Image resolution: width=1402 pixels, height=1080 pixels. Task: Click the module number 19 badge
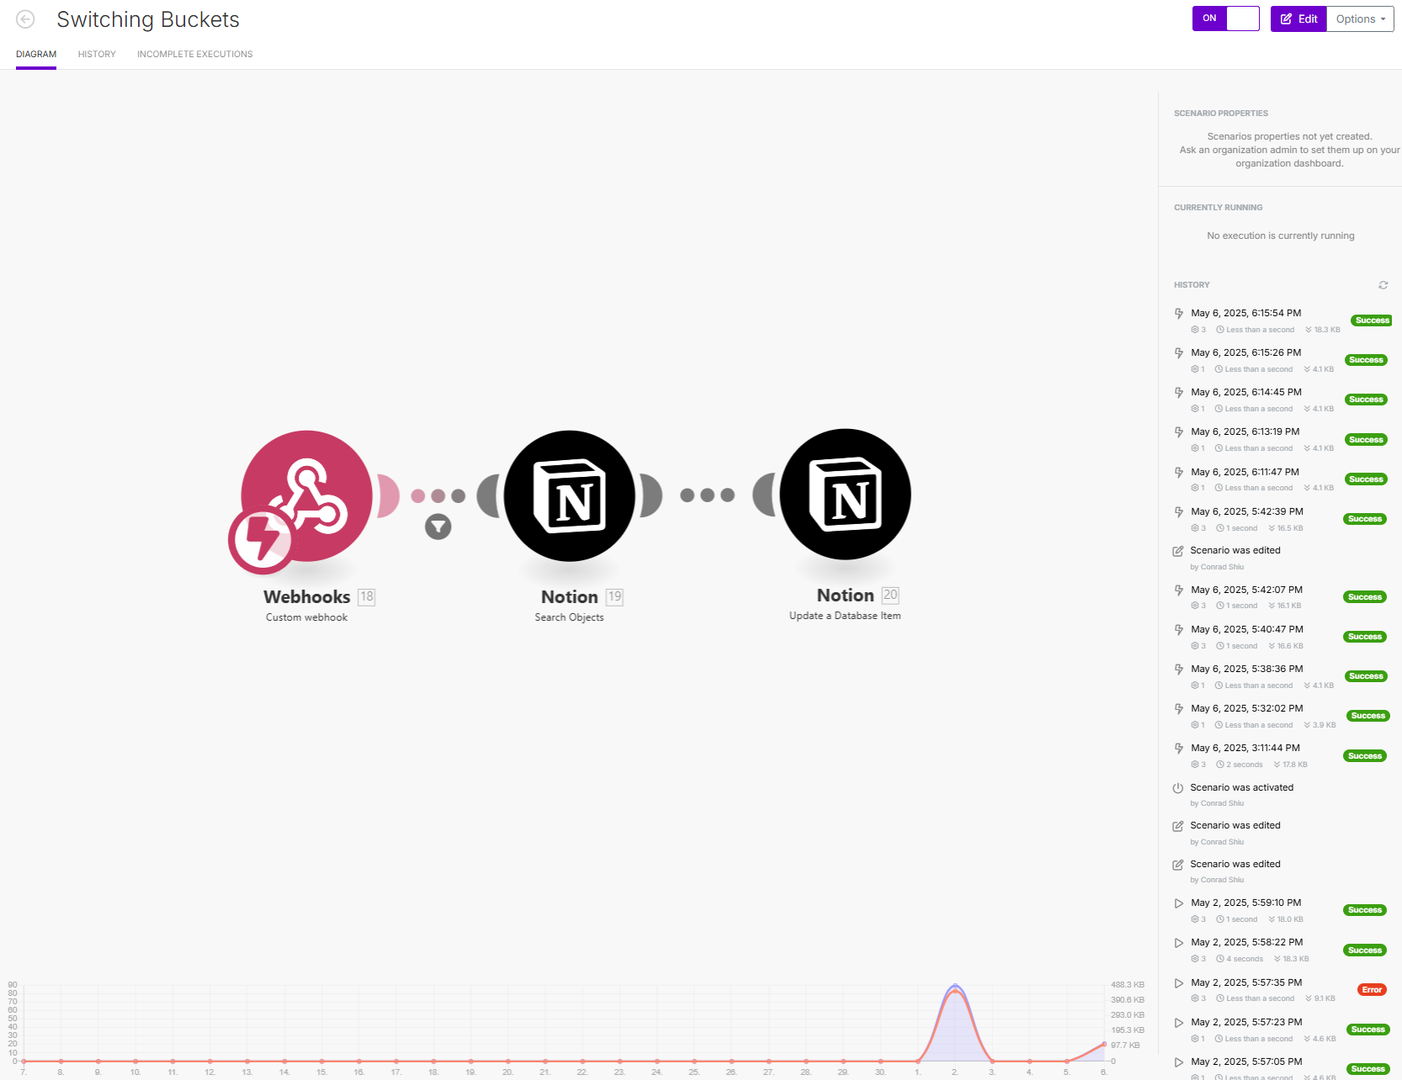pyautogui.click(x=615, y=596)
